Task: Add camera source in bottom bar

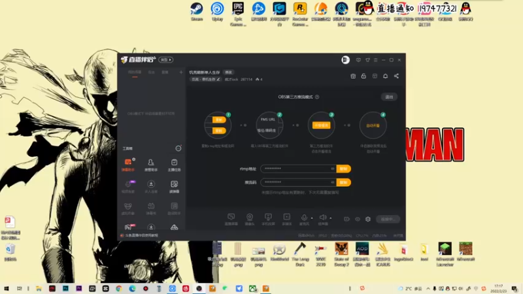Action: coord(250,219)
